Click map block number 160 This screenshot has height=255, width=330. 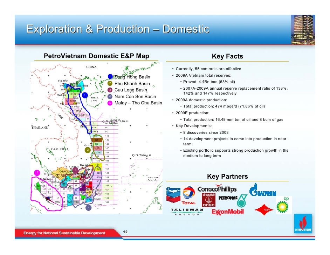click(107, 202)
